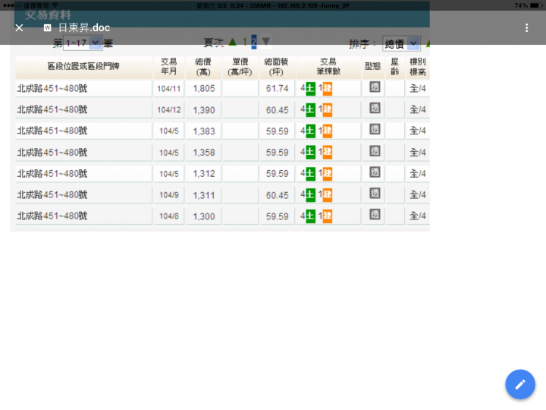The height and width of the screenshot is (410, 546).
Task: Click the total price 1,805 cell
Action: pyautogui.click(x=204, y=89)
